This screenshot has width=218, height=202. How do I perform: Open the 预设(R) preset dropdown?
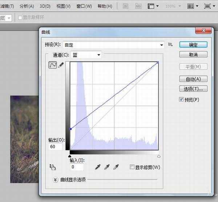114,45
